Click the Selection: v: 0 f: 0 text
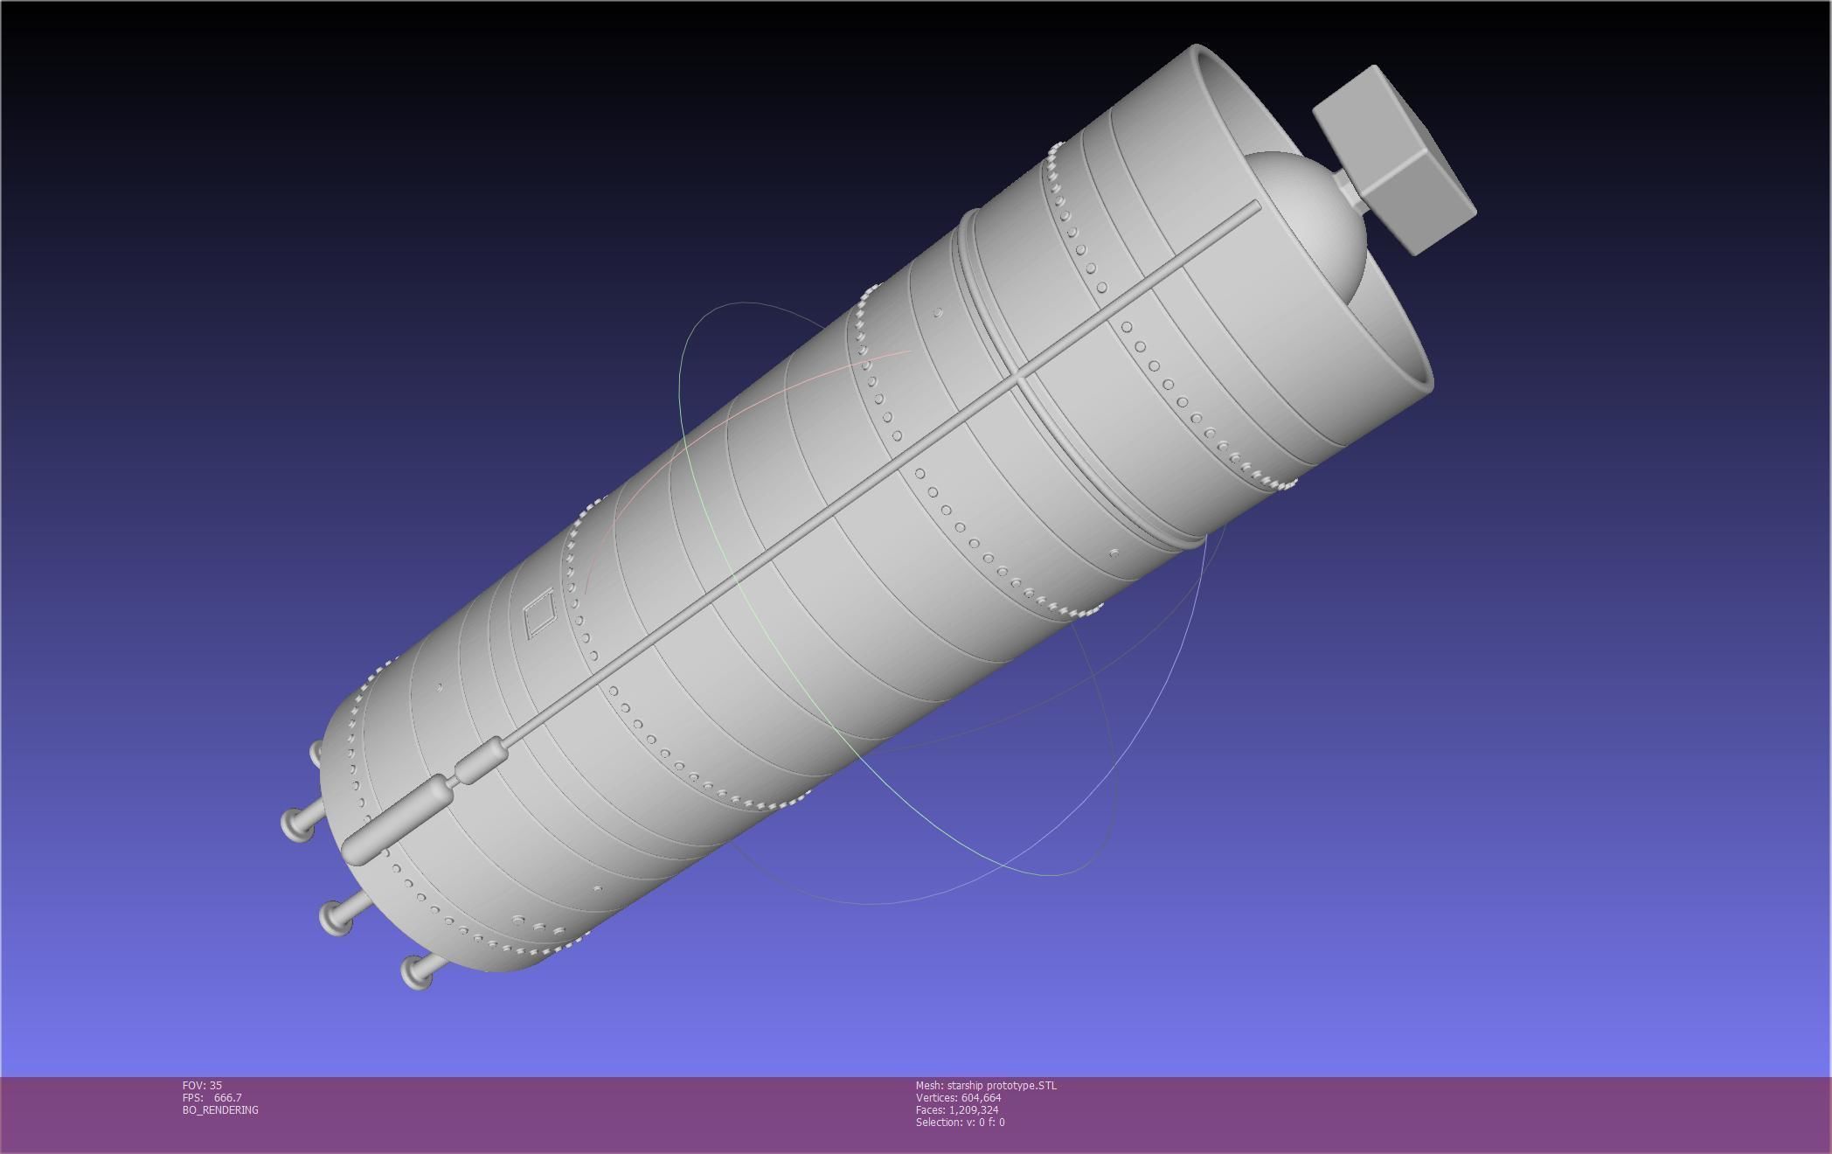The width and height of the screenshot is (1832, 1154). click(960, 1123)
